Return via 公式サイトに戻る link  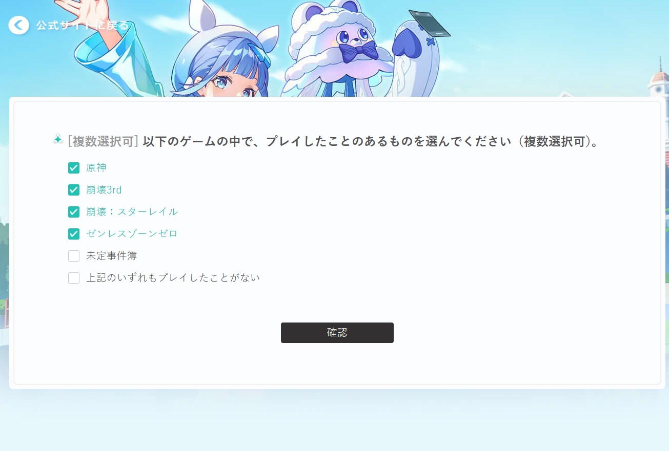pyautogui.click(x=82, y=25)
